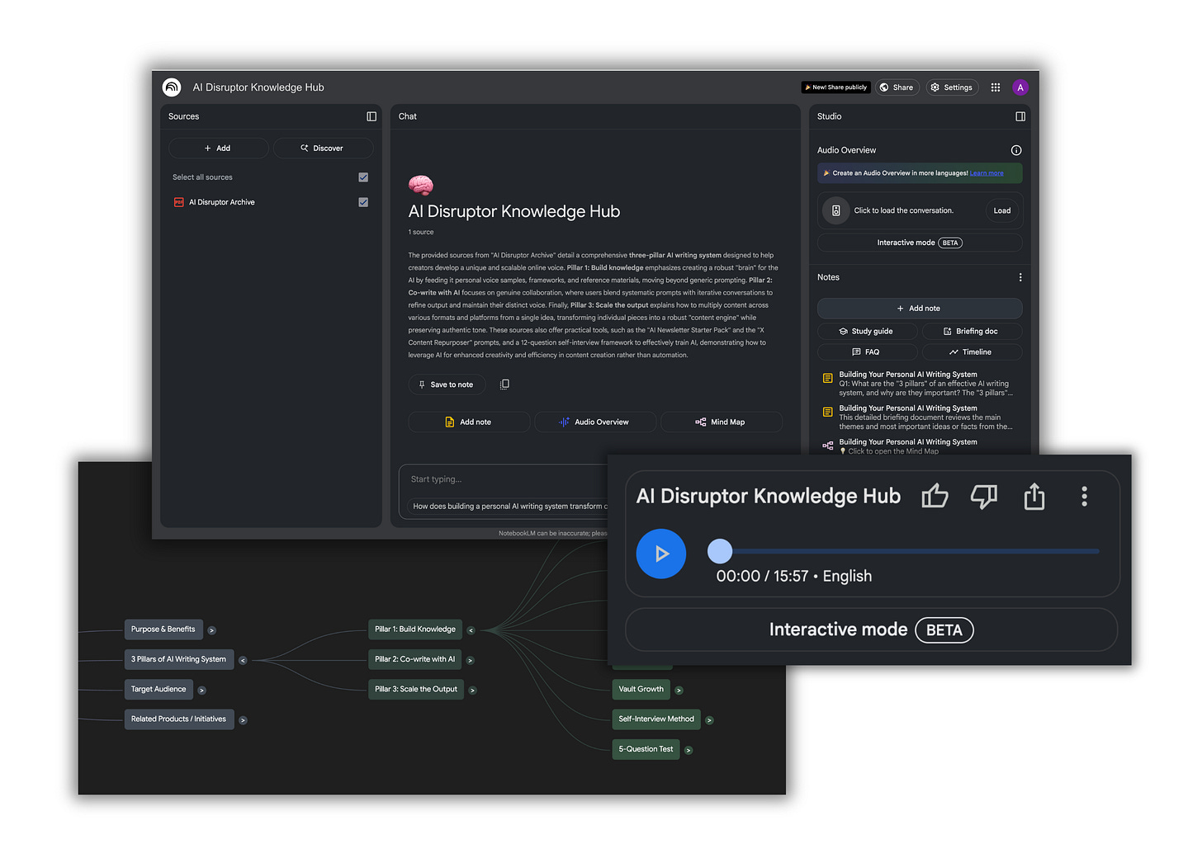Viewport: 1202px width, 858px height.
Task: Click the Audio Overview button in chat
Action: (x=595, y=422)
